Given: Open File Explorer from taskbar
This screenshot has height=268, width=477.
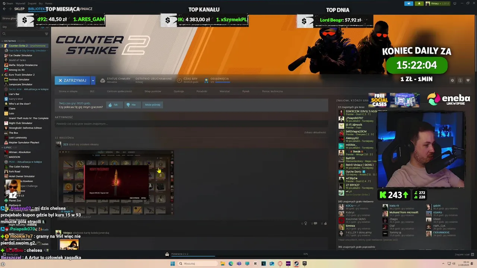Looking at the screenshot, I should tap(222, 264).
